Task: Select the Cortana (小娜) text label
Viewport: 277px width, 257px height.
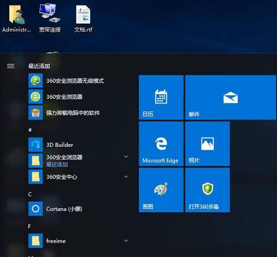Action: [x=64, y=209]
